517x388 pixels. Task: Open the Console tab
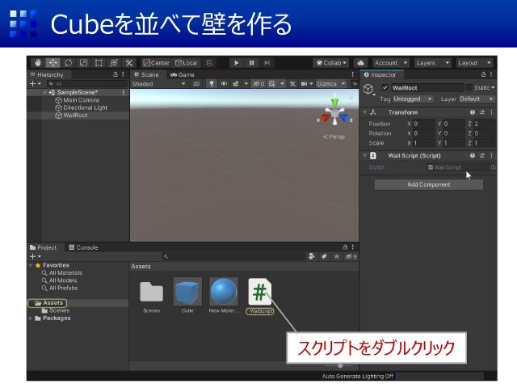pyautogui.click(x=83, y=247)
